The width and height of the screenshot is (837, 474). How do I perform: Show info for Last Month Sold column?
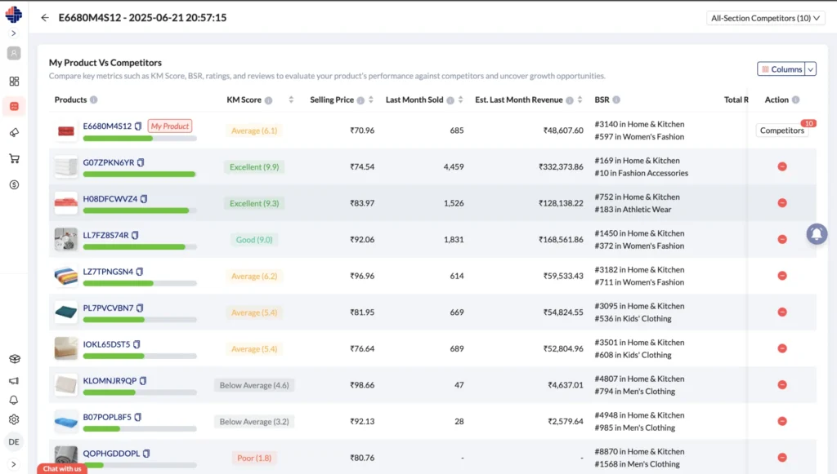[x=450, y=100]
